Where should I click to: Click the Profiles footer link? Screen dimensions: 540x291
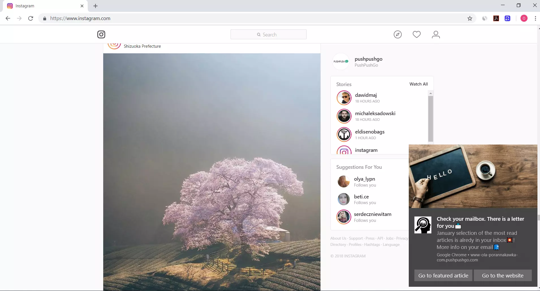pyautogui.click(x=355, y=245)
